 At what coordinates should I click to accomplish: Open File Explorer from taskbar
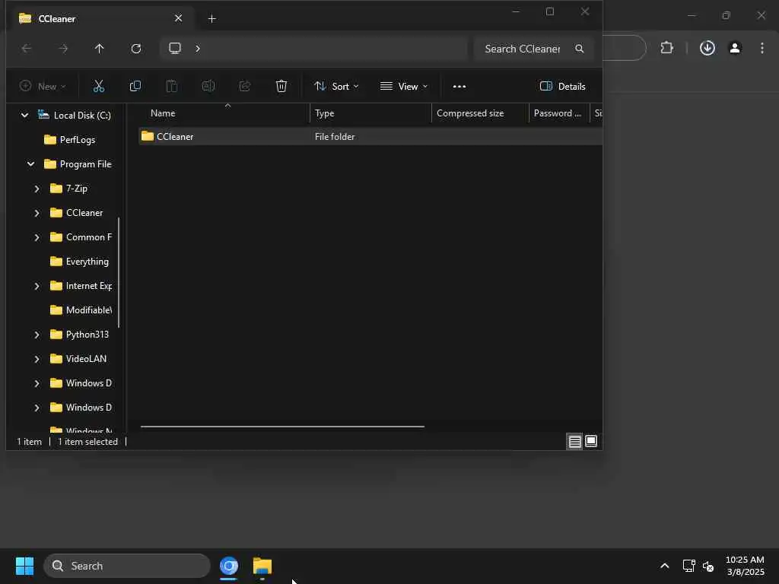click(x=262, y=566)
